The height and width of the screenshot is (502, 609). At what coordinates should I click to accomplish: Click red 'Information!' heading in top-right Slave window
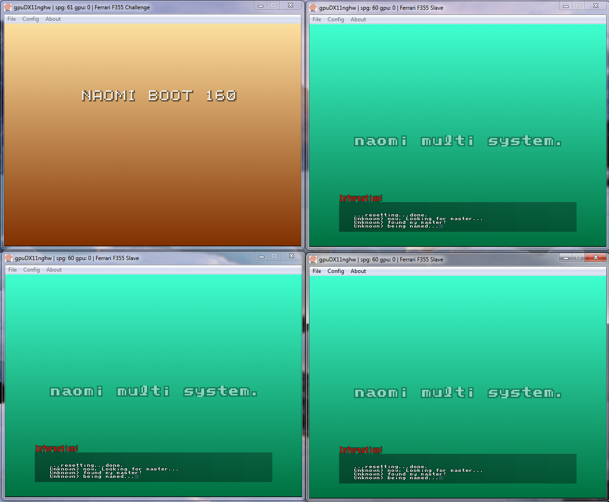[x=361, y=198]
